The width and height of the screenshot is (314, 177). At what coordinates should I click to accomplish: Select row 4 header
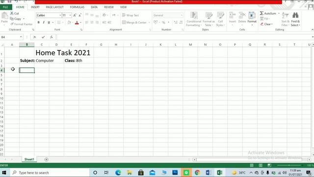pyautogui.click(x=2, y=70)
